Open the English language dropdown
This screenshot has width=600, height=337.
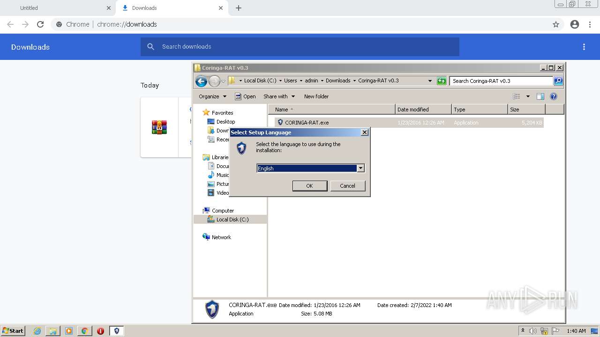click(360, 168)
